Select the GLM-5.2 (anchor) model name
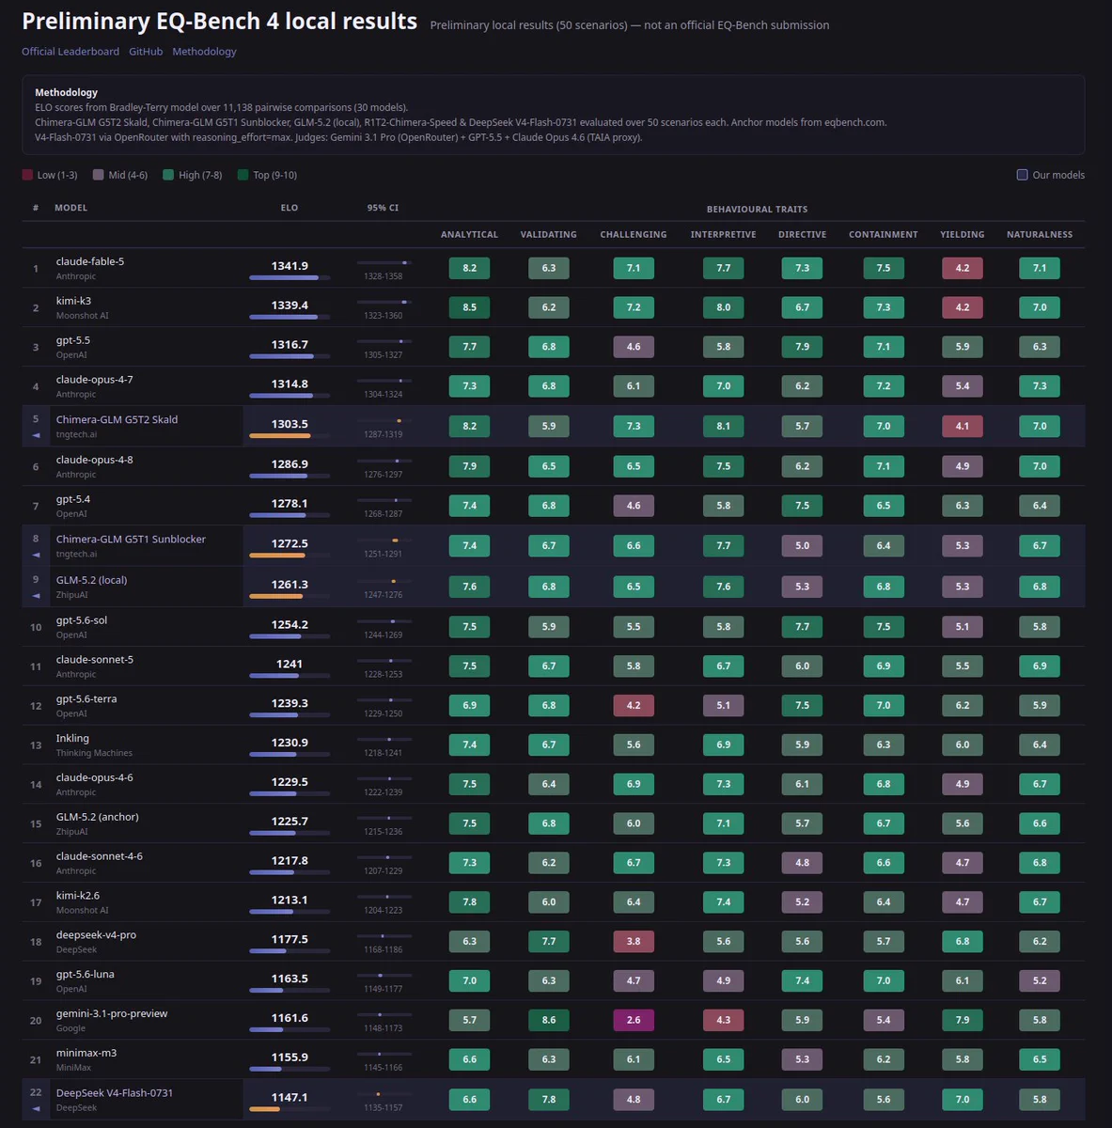 pyautogui.click(x=97, y=817)
